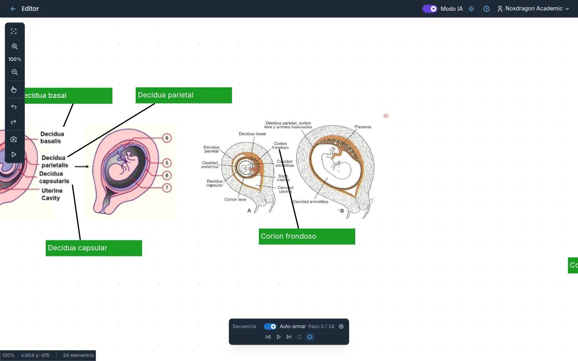
Task: Open the Noxdragon Academic account dropdown
Action: (533, 9)
